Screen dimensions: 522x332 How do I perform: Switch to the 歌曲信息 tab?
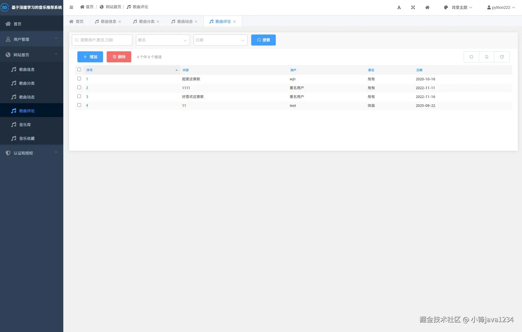[106, 22]
